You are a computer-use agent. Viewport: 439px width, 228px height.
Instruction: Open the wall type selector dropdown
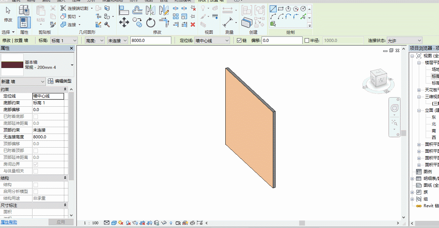(x=72, y=65)
